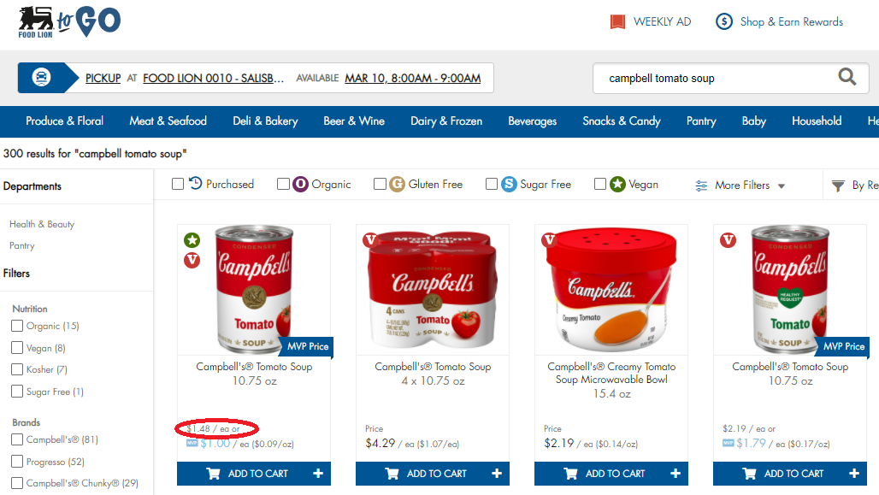Add 4-pack Tomato Soup to cart
This screenshot has width=879, height=495.
point(432,473)
